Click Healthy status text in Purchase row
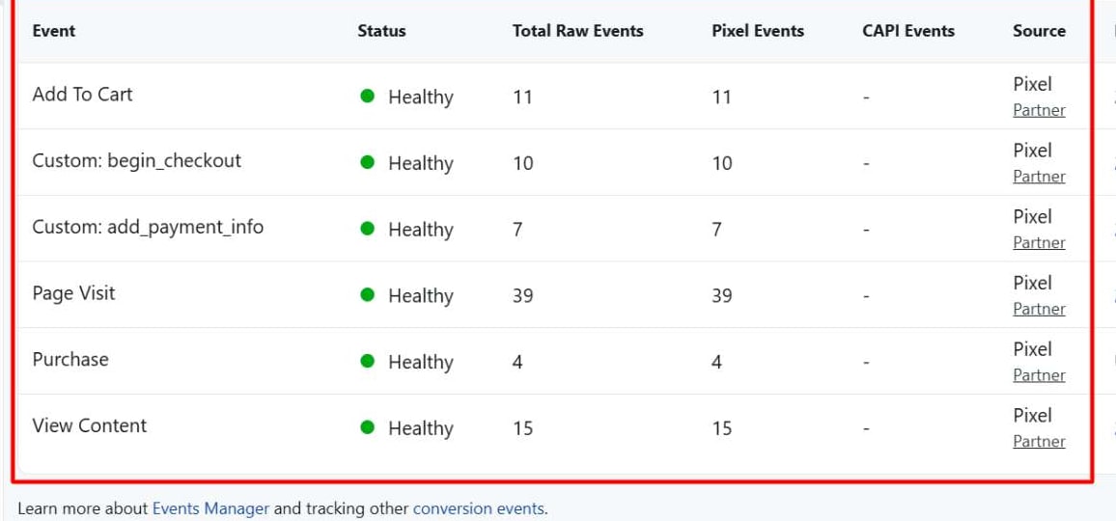This screenshot has height=521, width=1116. [x=421, y=362]
